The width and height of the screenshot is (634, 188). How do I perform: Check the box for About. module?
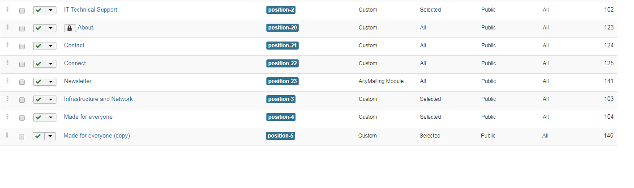click(x=22, y=29)
